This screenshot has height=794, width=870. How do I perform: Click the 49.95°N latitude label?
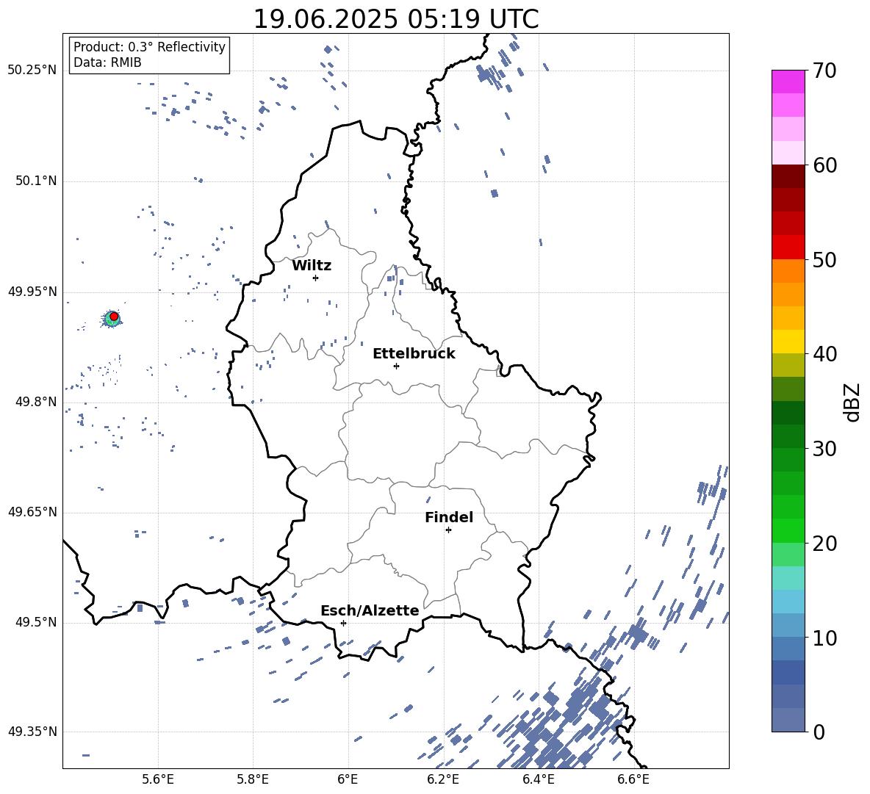[32, 291]
